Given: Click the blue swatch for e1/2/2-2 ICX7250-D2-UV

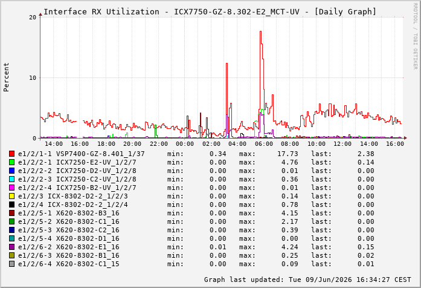Looking at the screenshot, I should click(x=11, y=171).
